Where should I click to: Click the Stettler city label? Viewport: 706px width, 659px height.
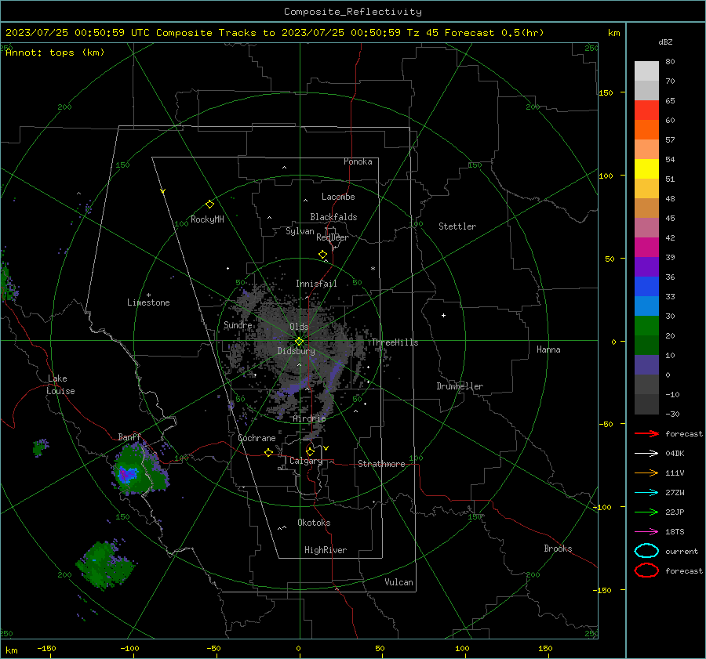(x=457, y=226)
